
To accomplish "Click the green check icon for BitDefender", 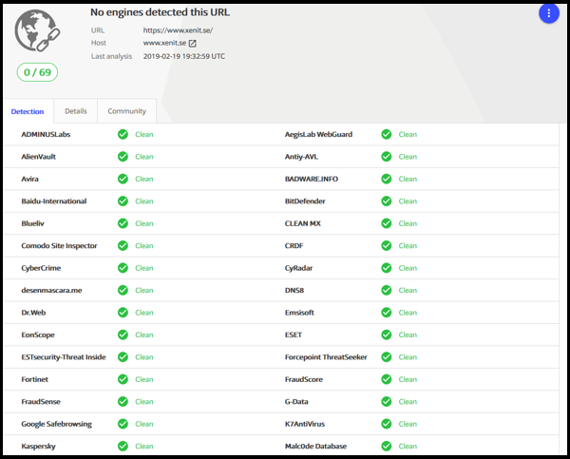I will [387, 201].
